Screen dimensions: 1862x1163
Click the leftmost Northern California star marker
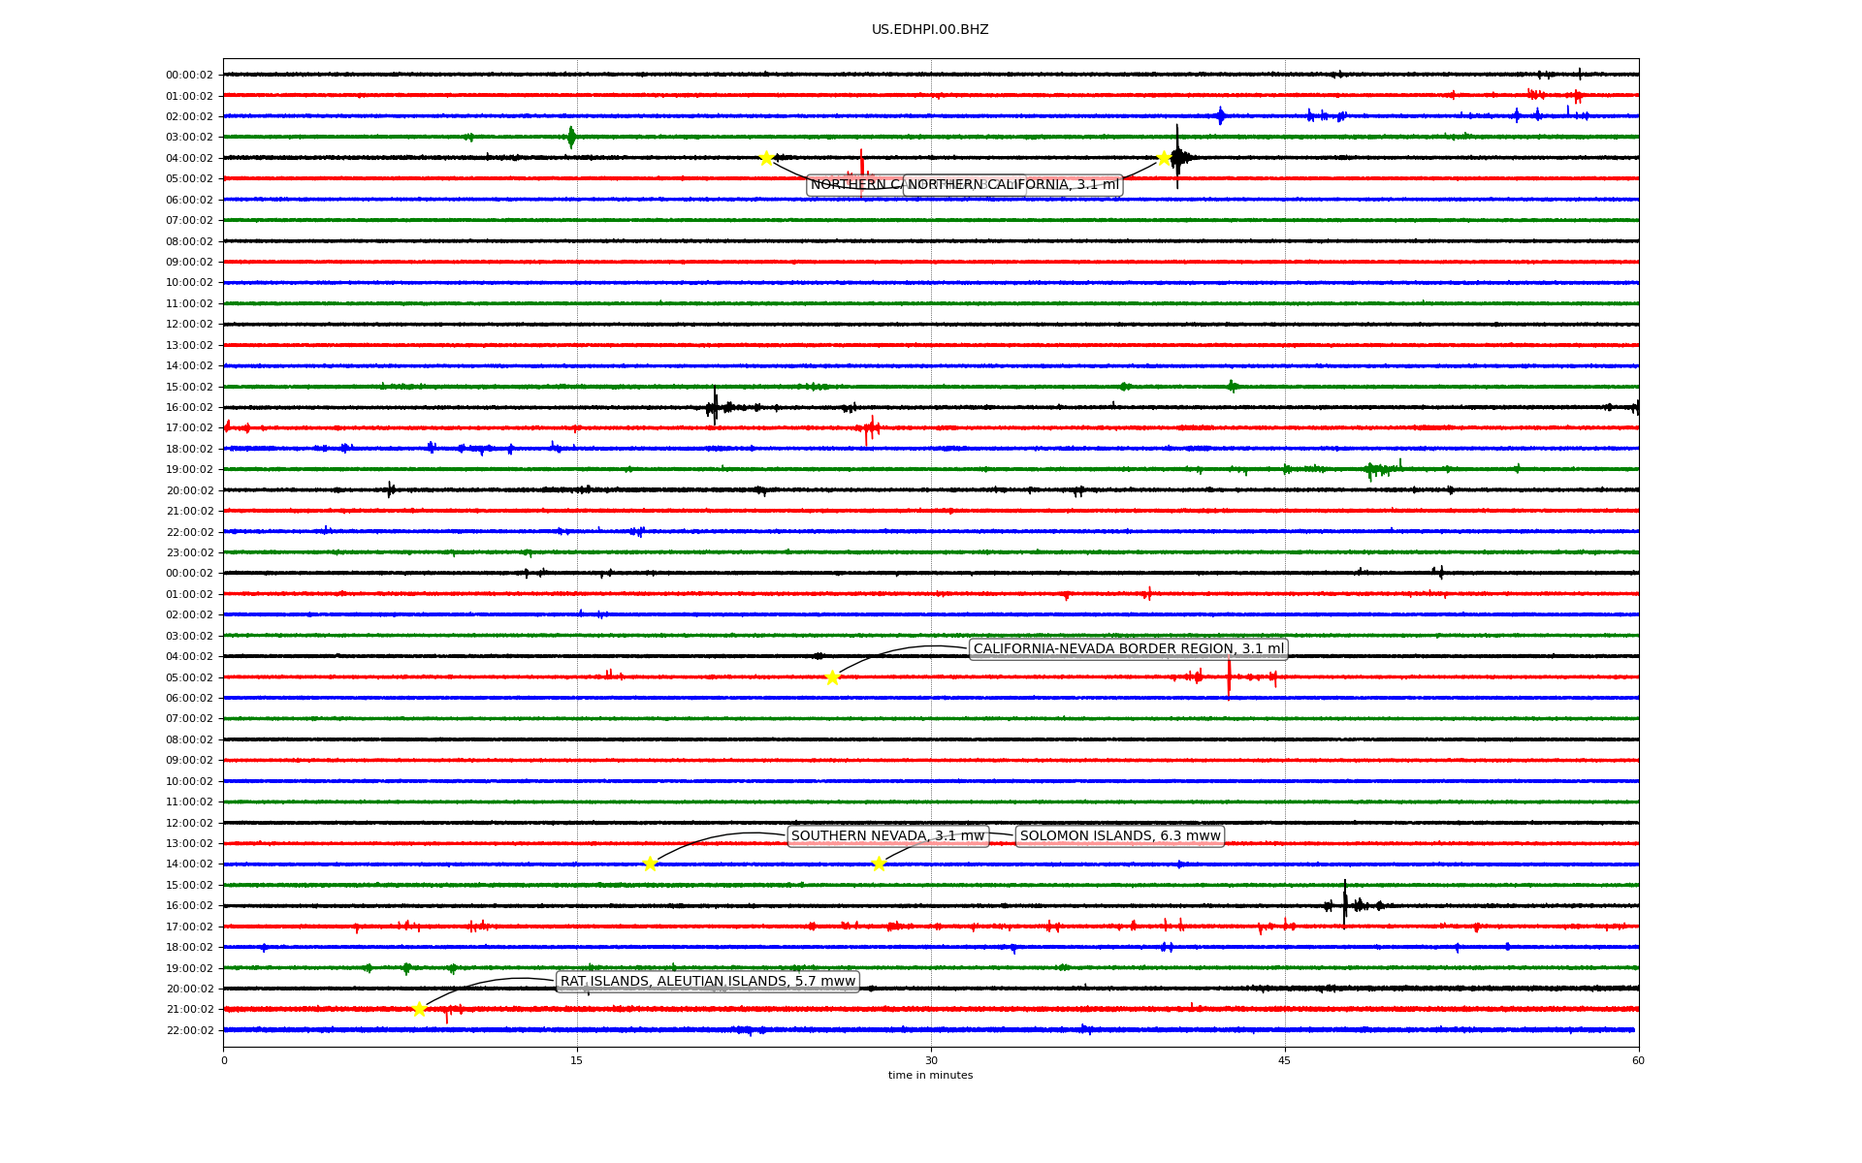coord(766,158)
